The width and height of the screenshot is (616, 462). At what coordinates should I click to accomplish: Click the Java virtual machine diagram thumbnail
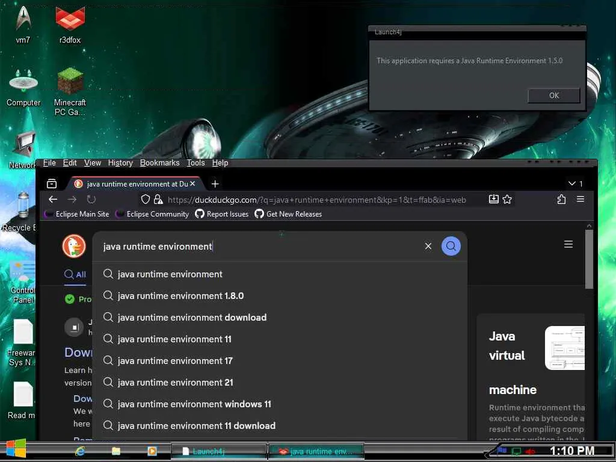pos(564,348)
